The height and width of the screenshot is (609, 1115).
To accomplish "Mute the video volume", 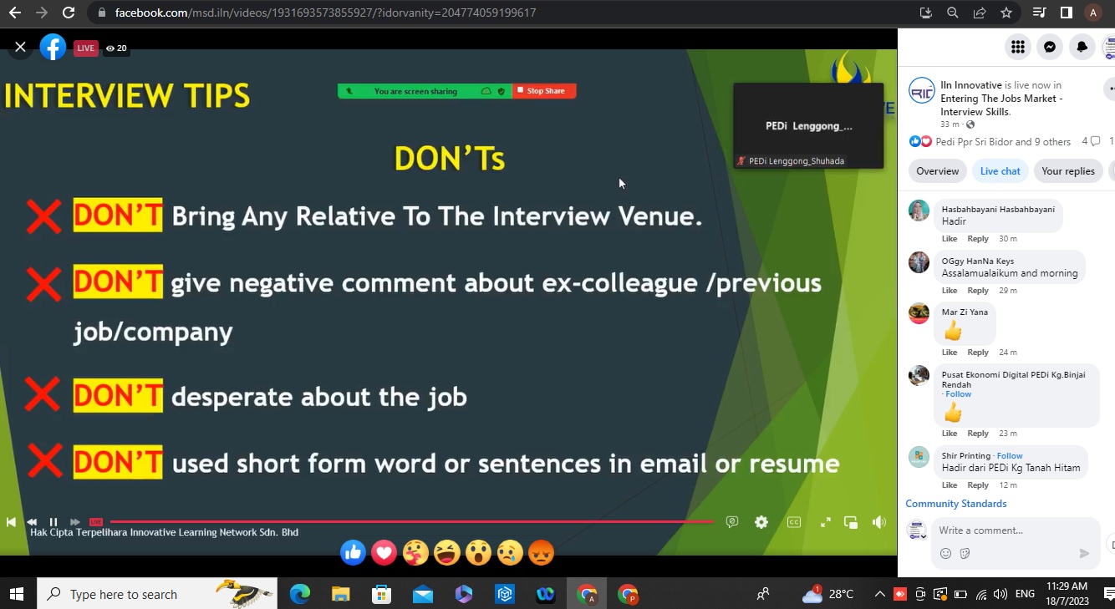I will (x=879, y=522).
